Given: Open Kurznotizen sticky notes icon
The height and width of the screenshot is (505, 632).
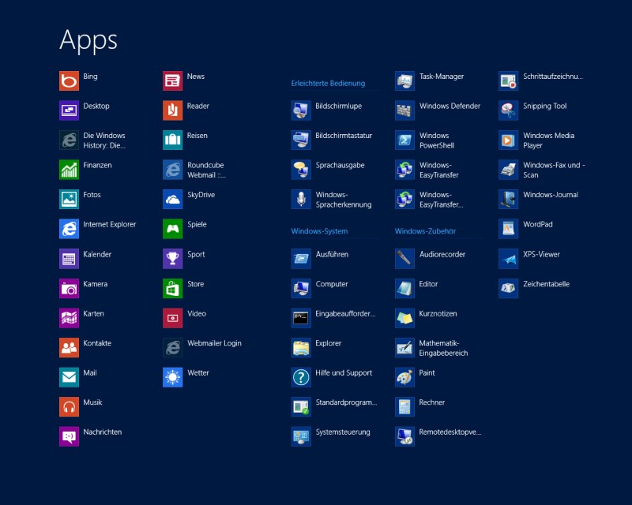Looking at the screenshot, I should pos(404,318).
